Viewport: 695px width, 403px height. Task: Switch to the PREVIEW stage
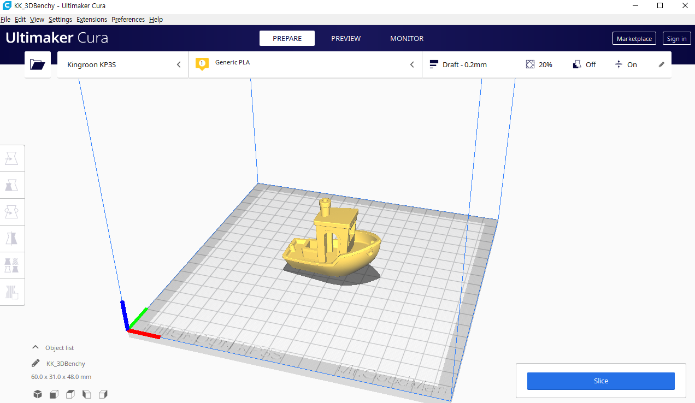(346, 38)
